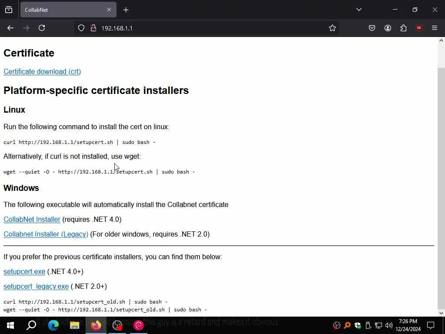The width and height of the screenshot is (445, 334).
Task: Open File Explorer from the taskbar
Action: tap(75, 325)
